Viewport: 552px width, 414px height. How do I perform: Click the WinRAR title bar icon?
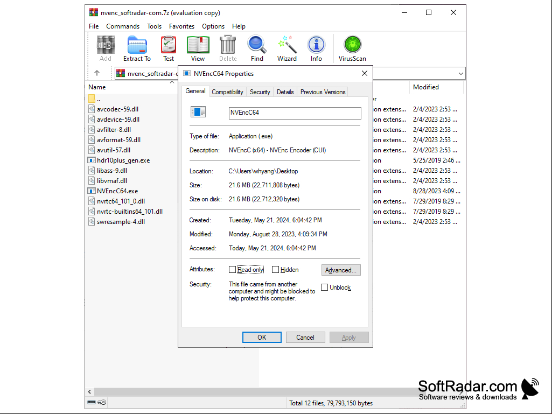click(94, 12)
